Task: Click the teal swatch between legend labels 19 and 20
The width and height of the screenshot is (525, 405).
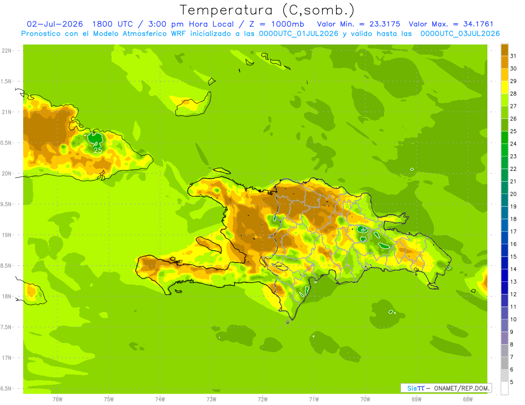Action: coord(504,200)
